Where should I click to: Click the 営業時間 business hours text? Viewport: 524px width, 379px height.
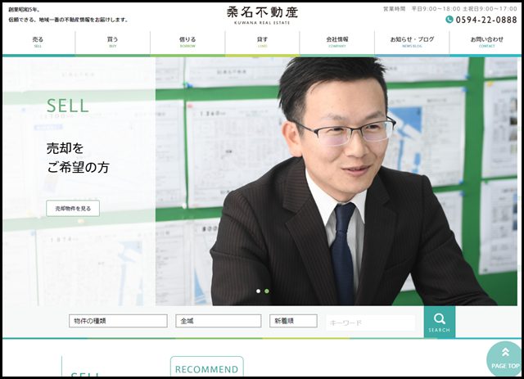click(450, 9)
